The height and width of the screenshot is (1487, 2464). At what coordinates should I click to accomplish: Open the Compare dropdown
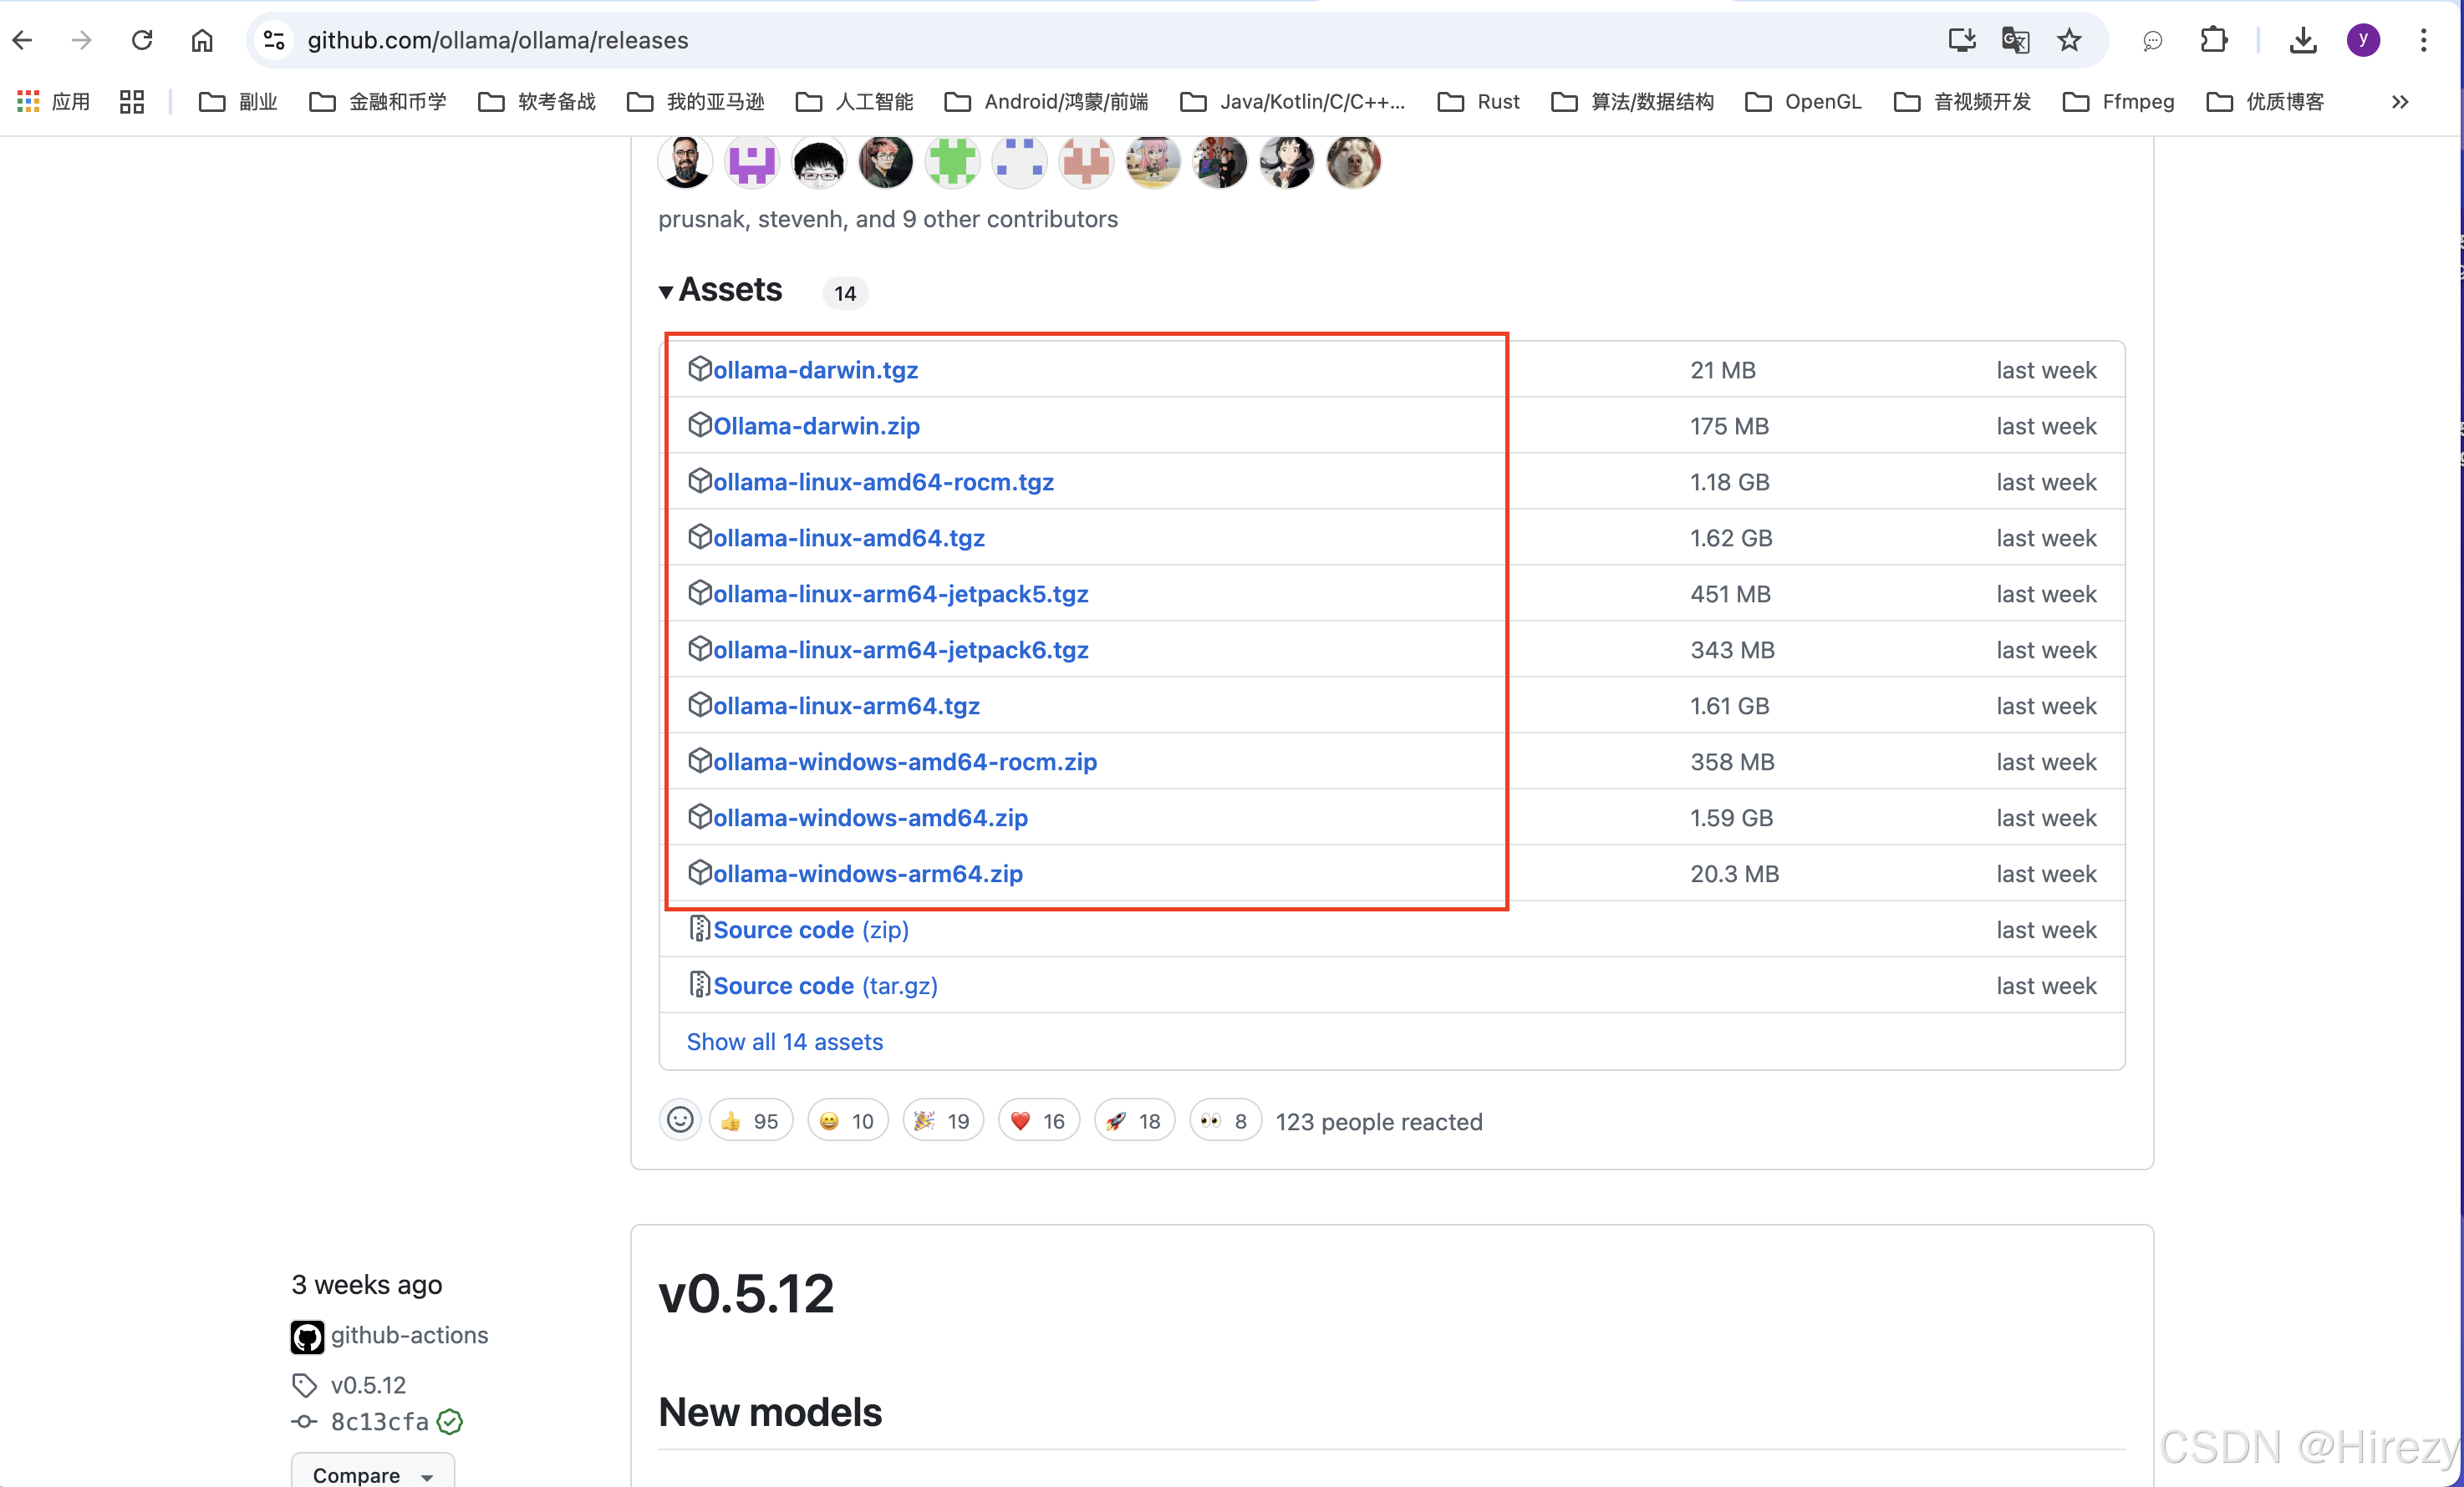point(373,1473)
